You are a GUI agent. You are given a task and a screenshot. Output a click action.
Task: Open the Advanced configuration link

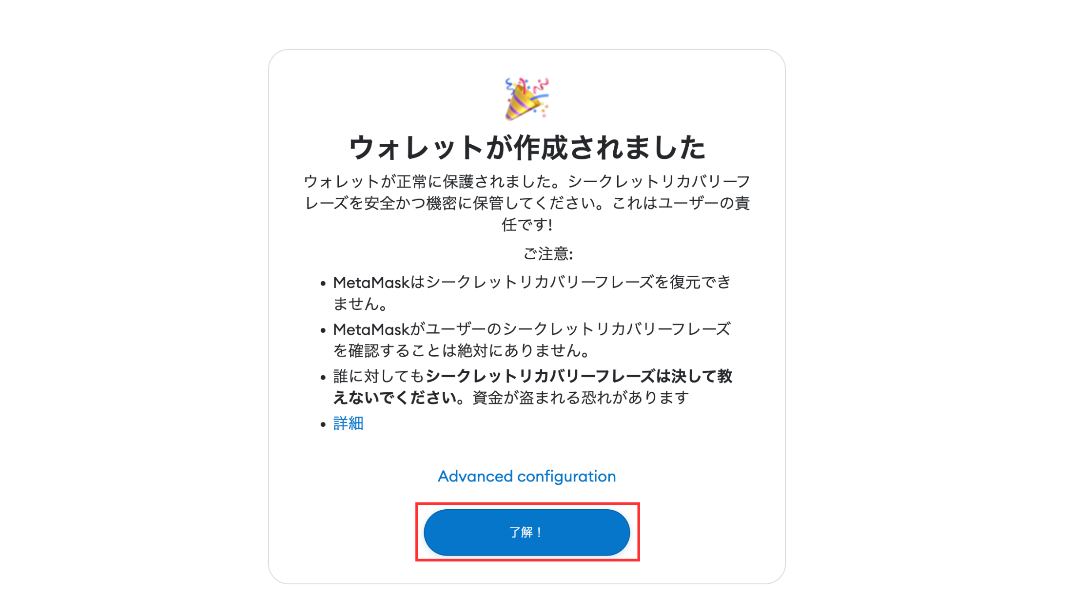tap(527, 476)
